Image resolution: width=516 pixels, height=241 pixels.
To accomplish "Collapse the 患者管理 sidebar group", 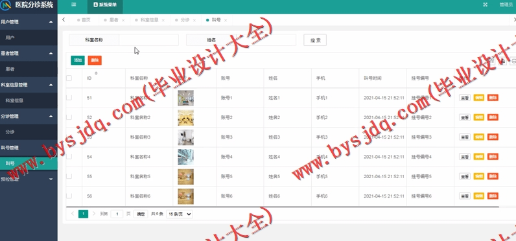I will [x=29, y=53].
